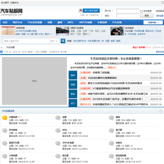Open the 社区 navigation tab
This screenshot has height=164, width=164.
click(x=5, y=22)
